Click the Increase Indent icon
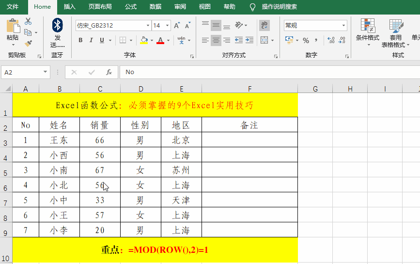Image resolution: width=420 pixels, height=264 pixels. tap(250, 40)
